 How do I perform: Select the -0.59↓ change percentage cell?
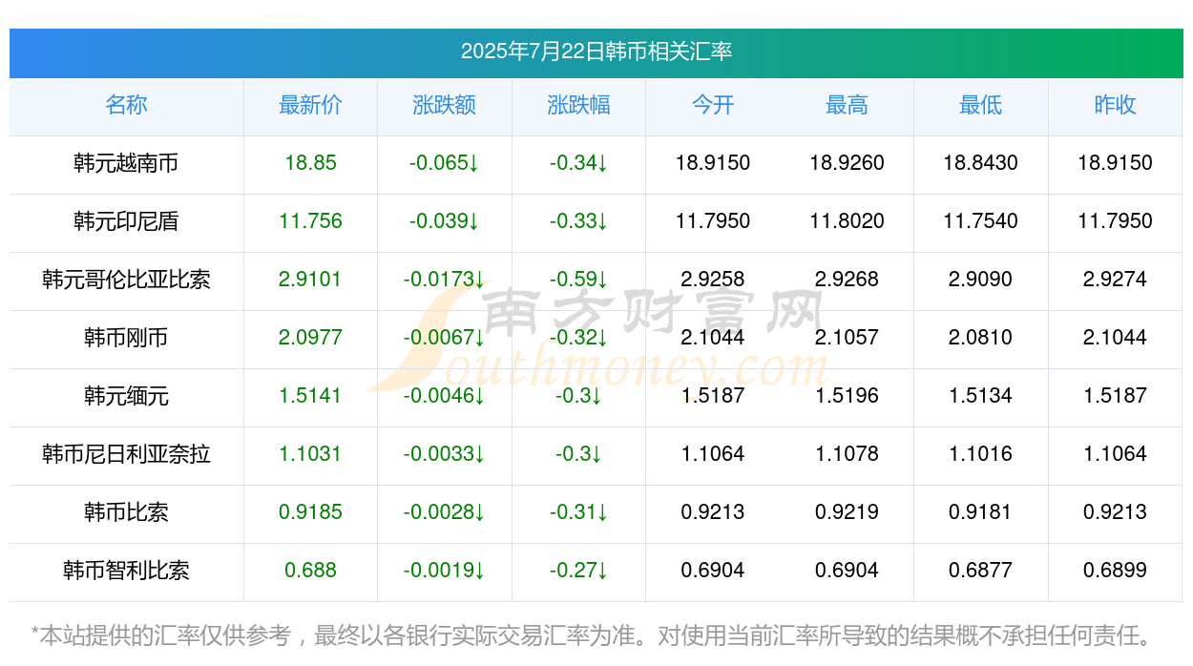pos(578,280)
